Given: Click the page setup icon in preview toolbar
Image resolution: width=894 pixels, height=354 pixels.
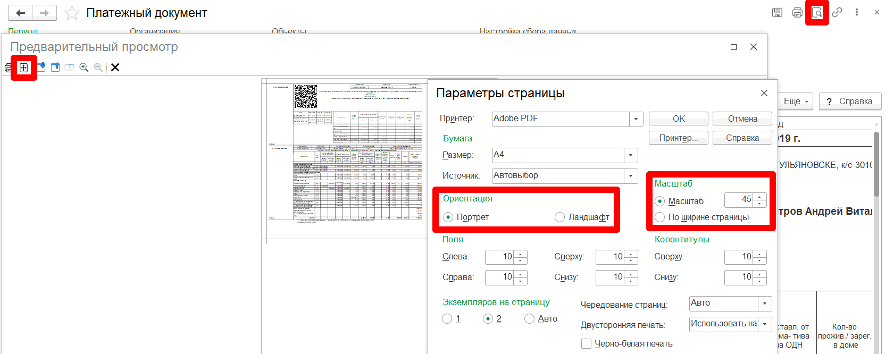Looking at the screenshot, I should pyautogui.click(x=23, y=68).
